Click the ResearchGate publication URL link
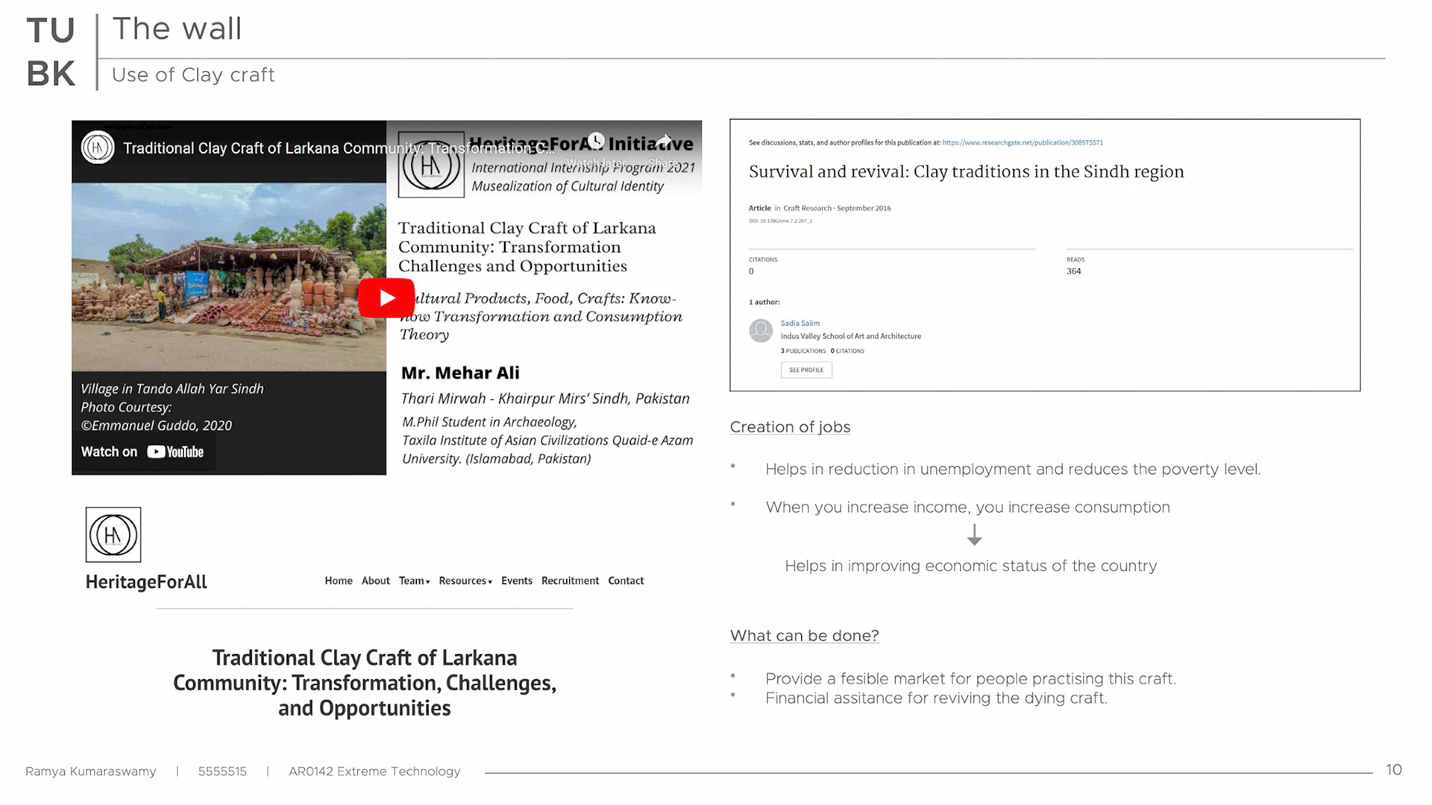The image size is (1432, 805). coord(1022,142)
